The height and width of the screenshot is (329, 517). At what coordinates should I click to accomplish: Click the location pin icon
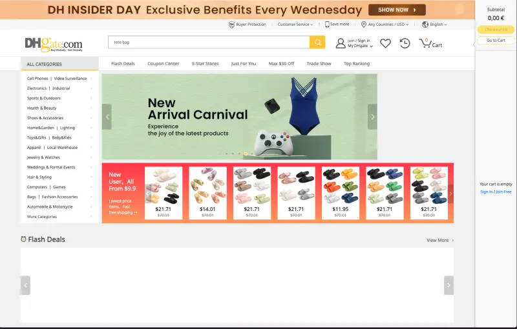[364, 25]
